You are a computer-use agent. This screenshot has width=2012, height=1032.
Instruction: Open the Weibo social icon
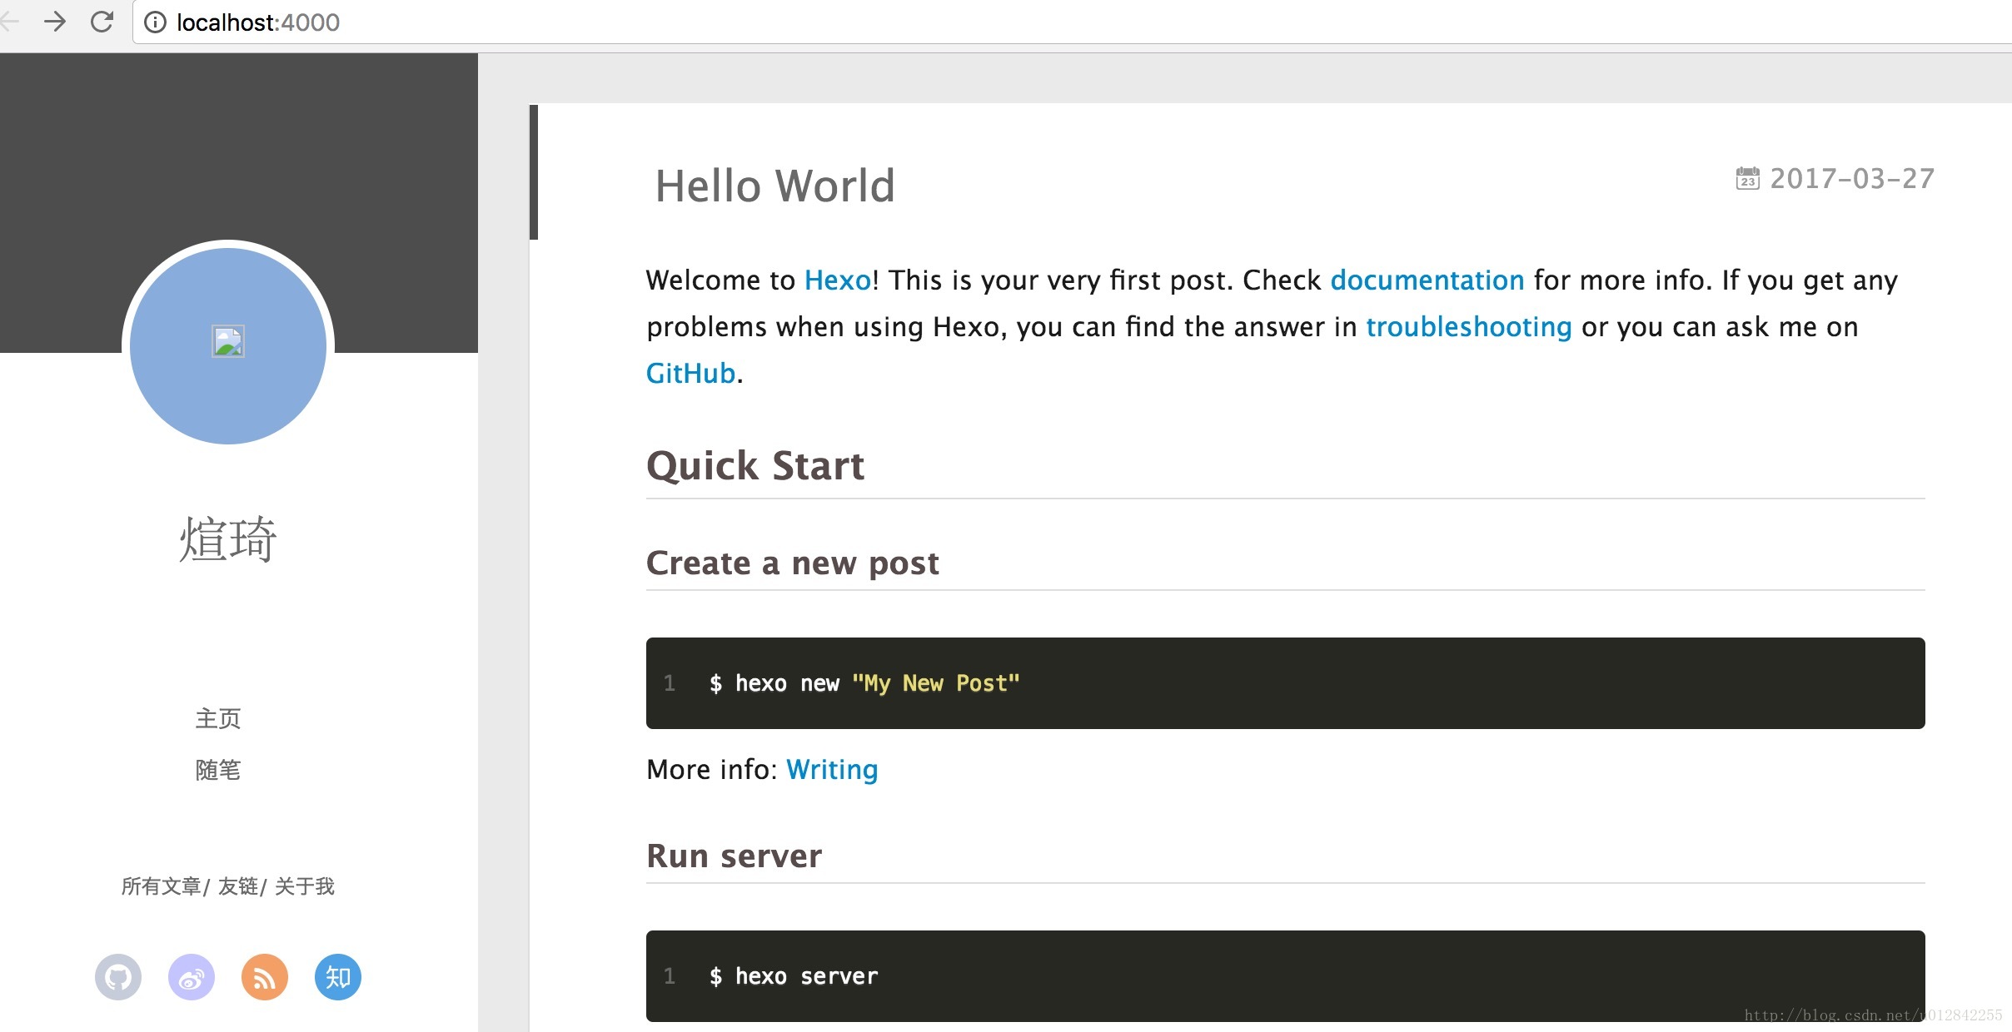192,976
